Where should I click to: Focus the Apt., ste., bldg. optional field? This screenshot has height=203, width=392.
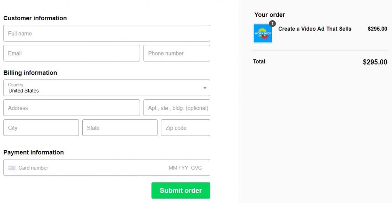(x=176, y=108)
